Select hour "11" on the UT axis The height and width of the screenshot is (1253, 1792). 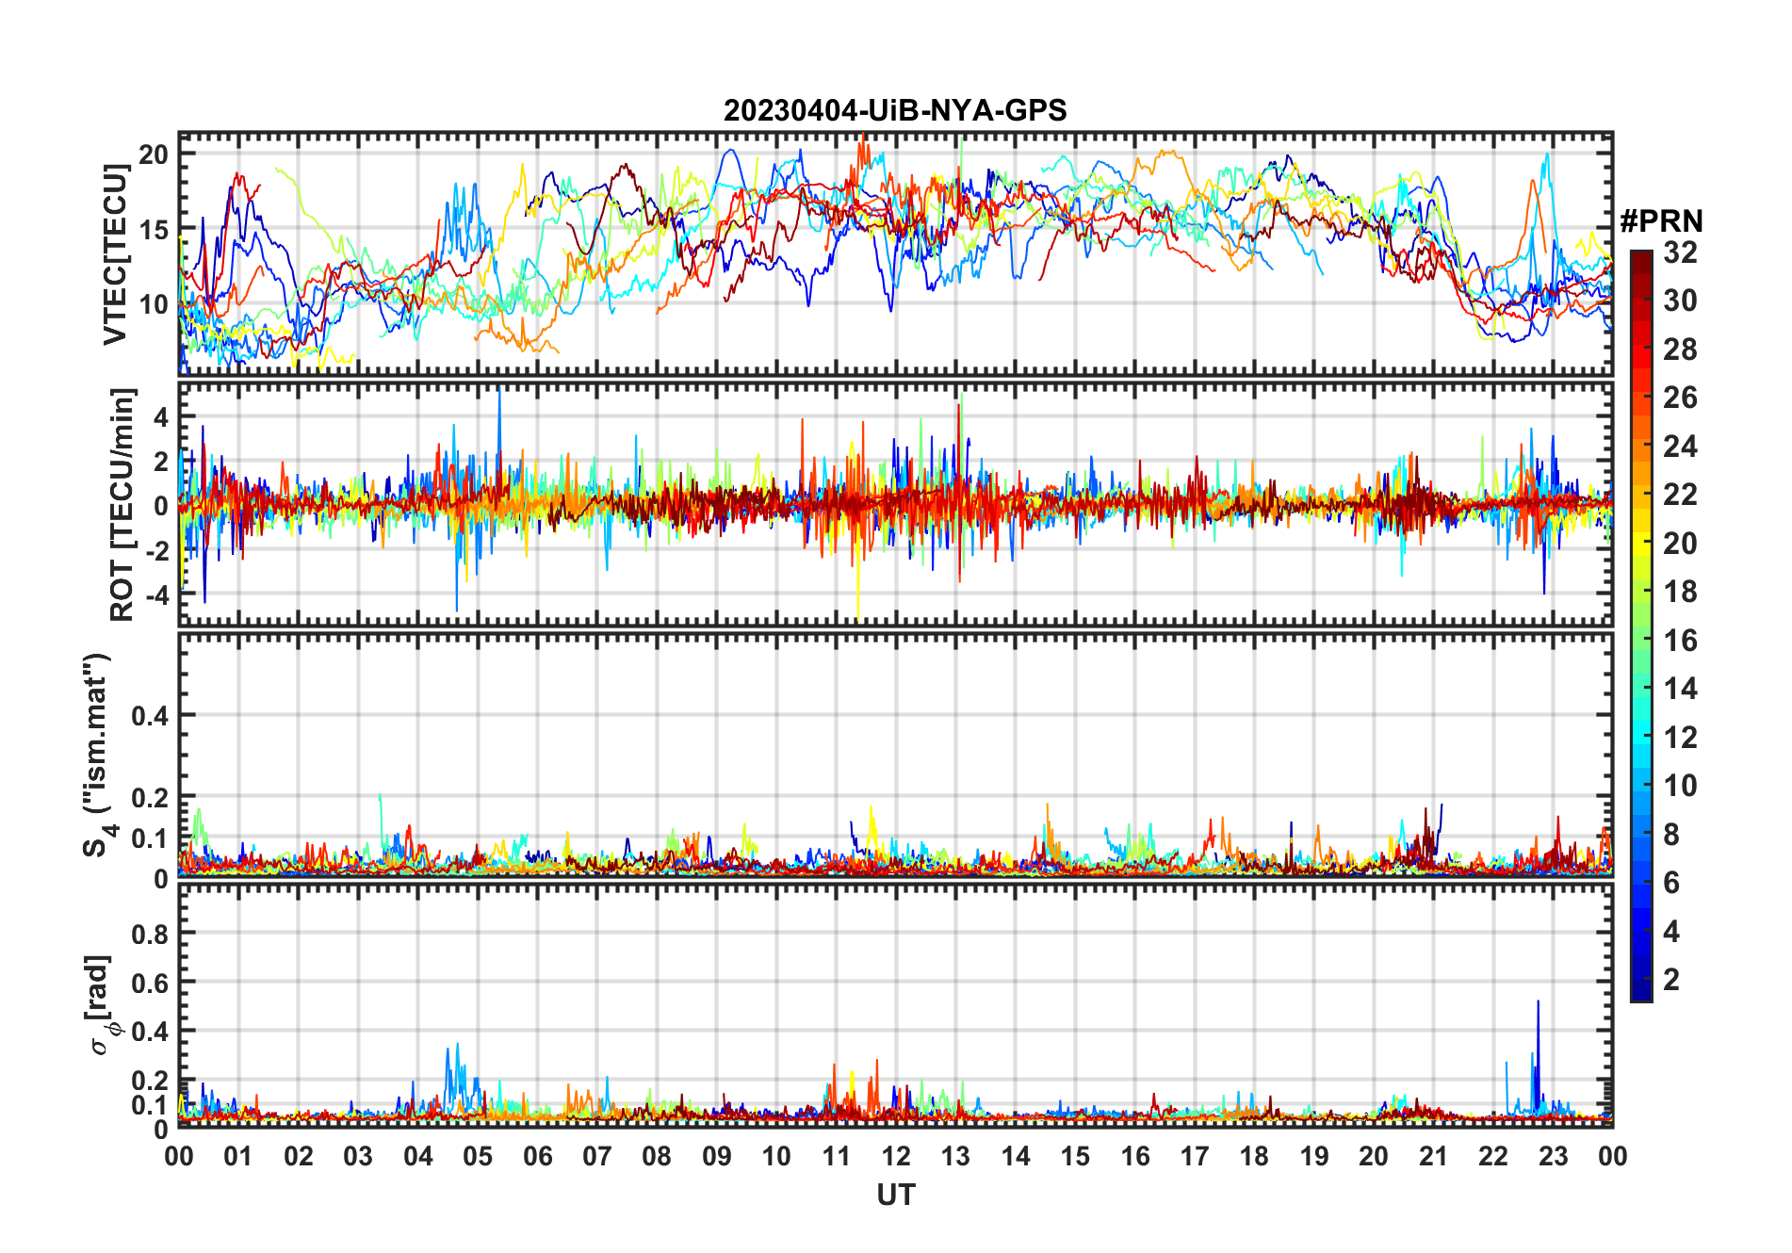837,1156
